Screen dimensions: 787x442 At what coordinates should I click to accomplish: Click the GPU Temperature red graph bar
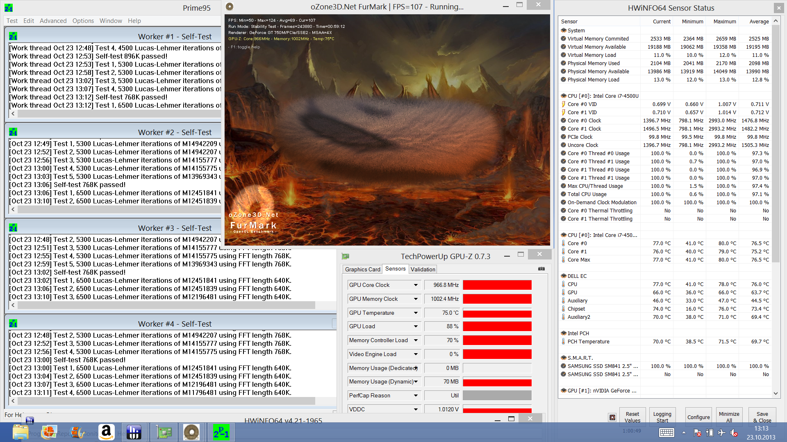pyautogui.click(x=497, y=313)
